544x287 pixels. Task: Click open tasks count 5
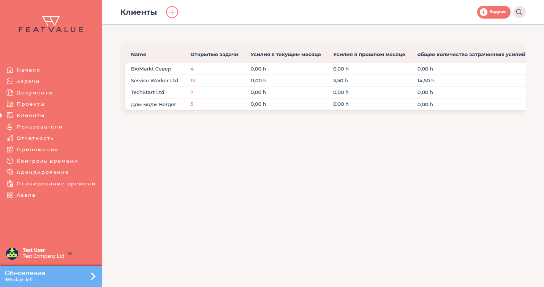click(192, 104)
